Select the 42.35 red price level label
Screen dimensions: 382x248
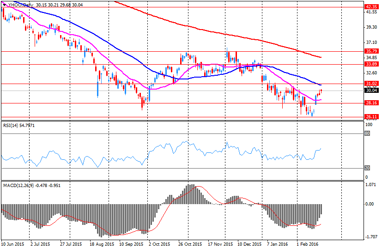click(371, 7)
